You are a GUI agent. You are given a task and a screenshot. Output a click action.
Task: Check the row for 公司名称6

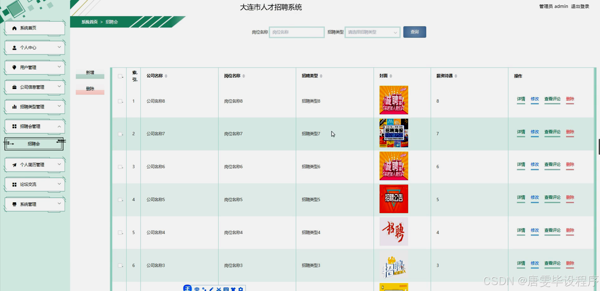(120, 167)
